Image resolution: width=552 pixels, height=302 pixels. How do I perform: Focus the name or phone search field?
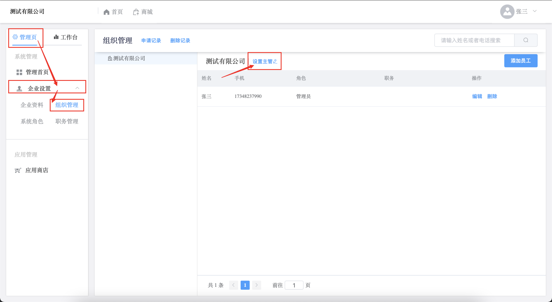tap(474, 40)
